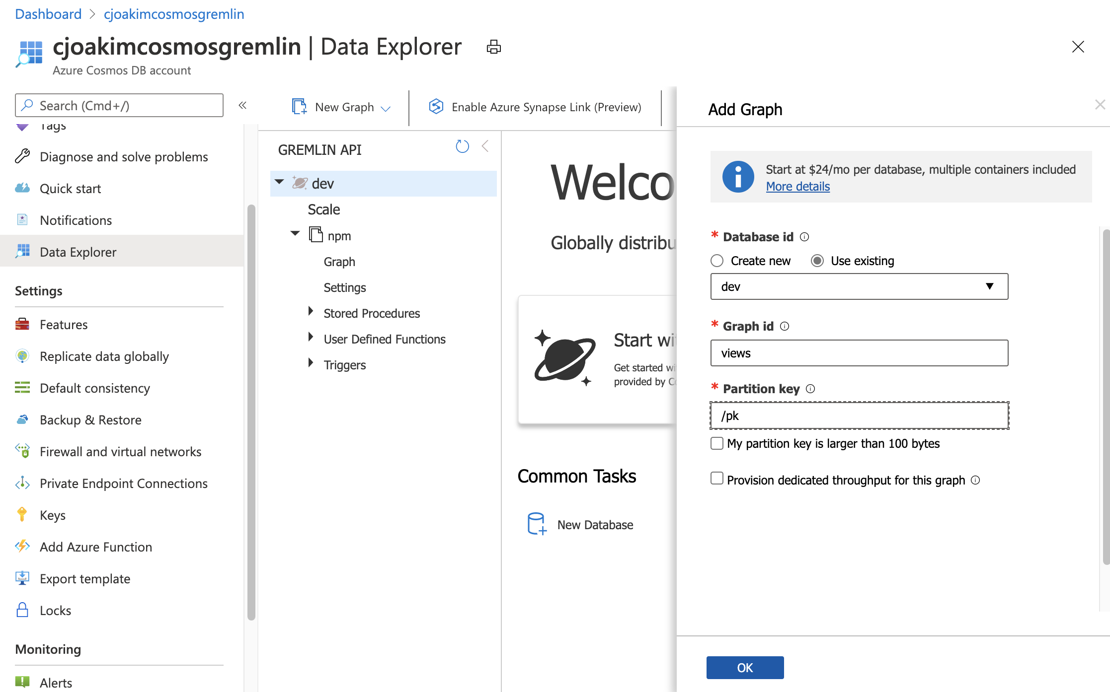1110x692 pixels.
Task: Click the Backup & Restore cloud icon
Action: tap(22, 419)
